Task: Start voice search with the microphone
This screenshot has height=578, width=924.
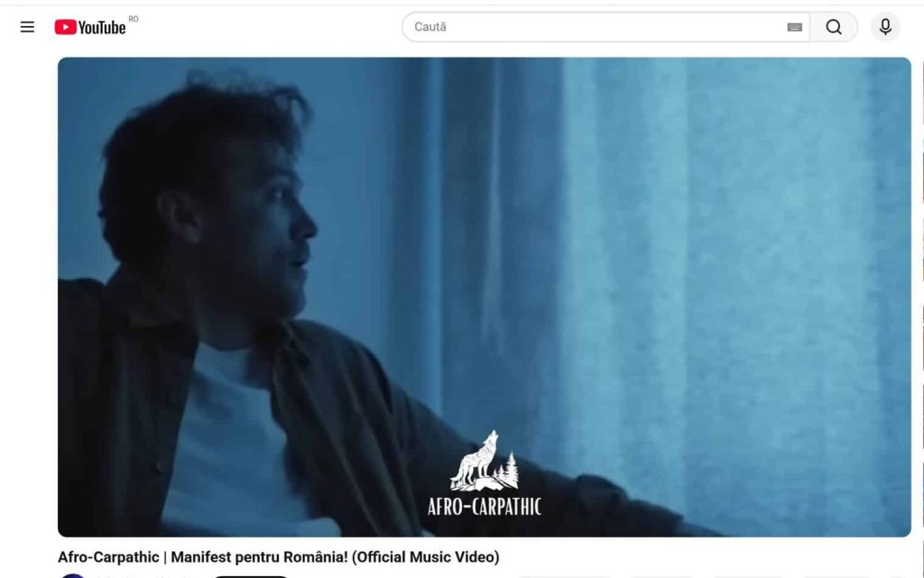Action: pyautogui.click(x=885, y=27)
